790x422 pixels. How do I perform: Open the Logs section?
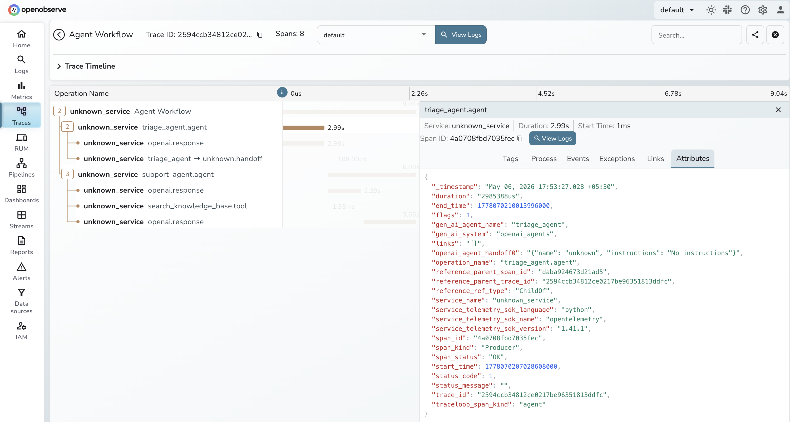pos(22,64)
